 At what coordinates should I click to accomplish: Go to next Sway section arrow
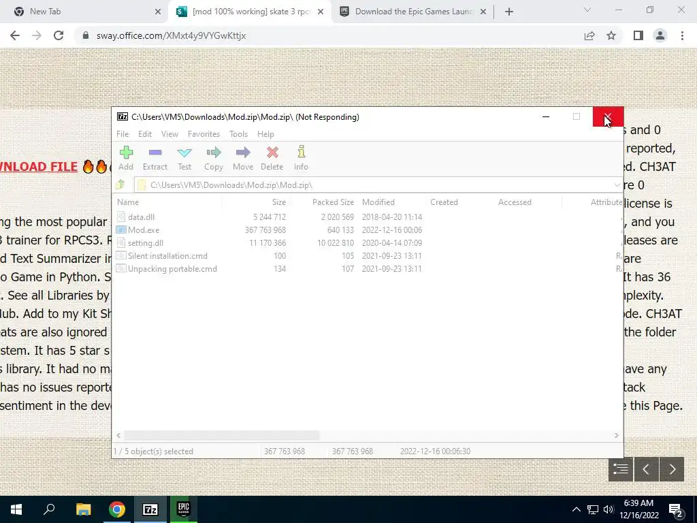click(x=672, y=469)
